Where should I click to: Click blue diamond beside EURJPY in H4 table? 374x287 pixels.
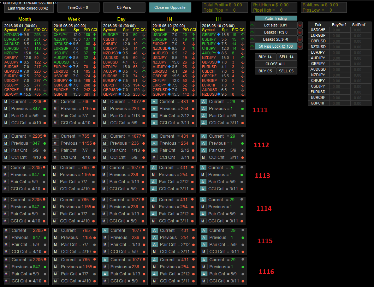170,85
